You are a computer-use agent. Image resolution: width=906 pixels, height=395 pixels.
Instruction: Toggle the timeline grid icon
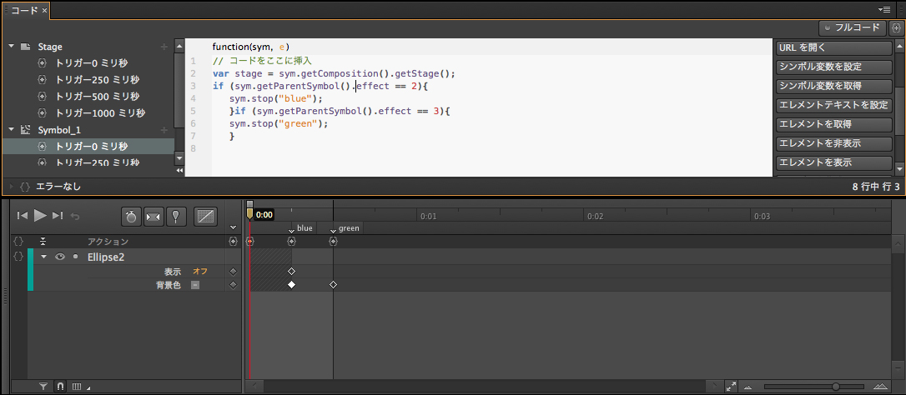click(76, 387)
